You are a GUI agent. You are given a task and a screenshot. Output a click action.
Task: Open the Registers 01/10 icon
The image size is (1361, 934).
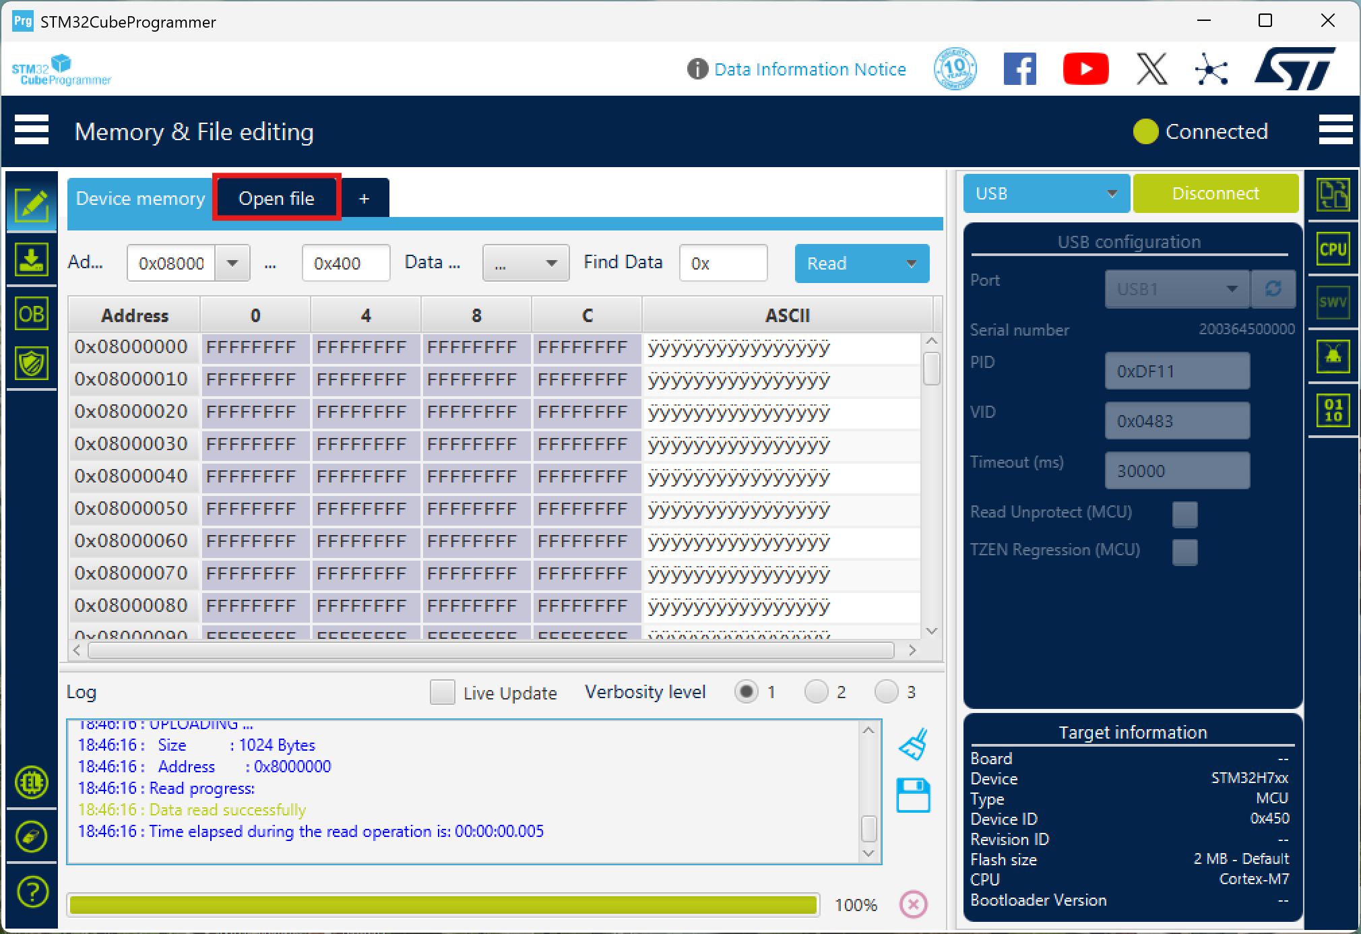[x=1333, y=410]
